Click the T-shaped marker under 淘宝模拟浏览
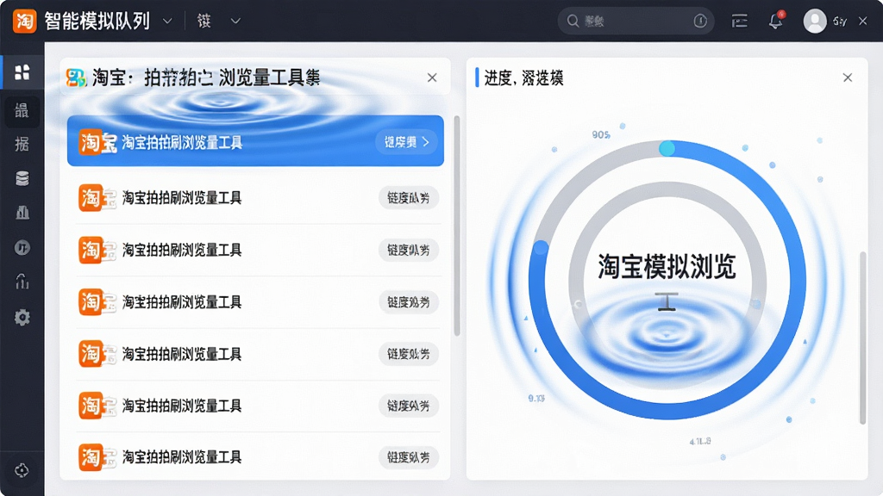 click(667, 301)
